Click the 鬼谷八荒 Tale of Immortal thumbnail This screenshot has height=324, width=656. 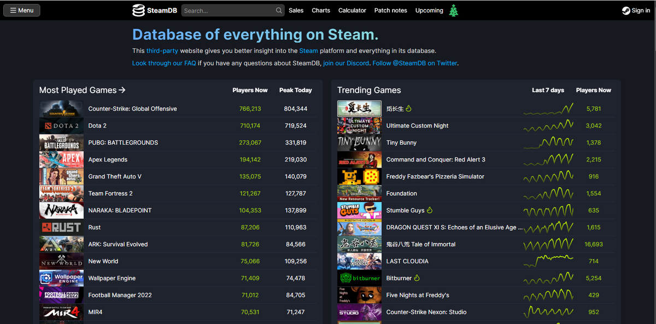click(359, 244)
